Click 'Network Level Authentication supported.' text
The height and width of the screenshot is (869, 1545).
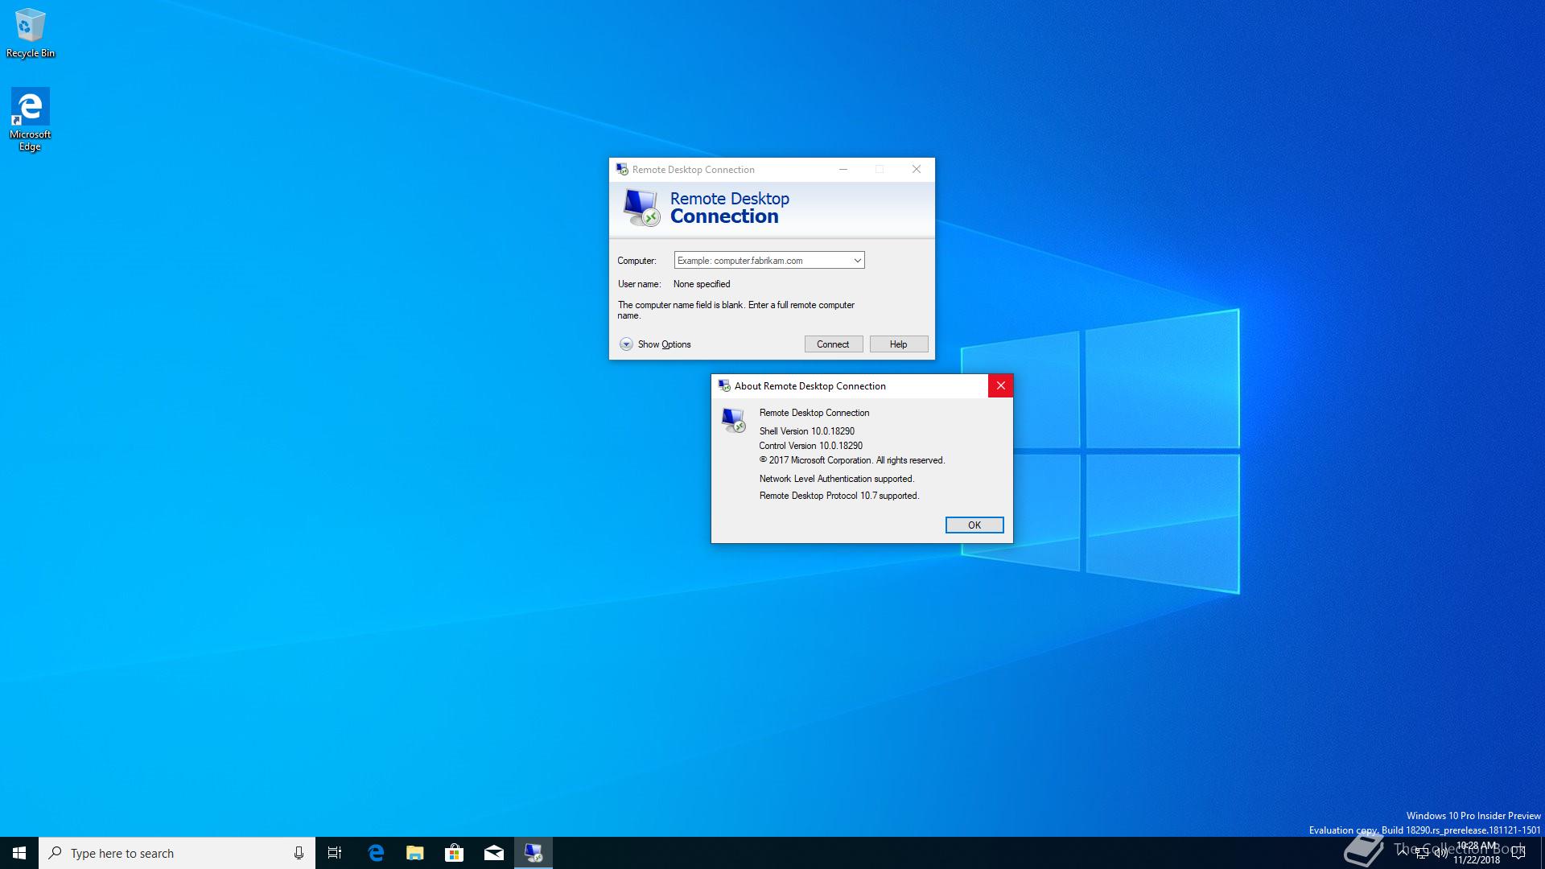point(837,479)
